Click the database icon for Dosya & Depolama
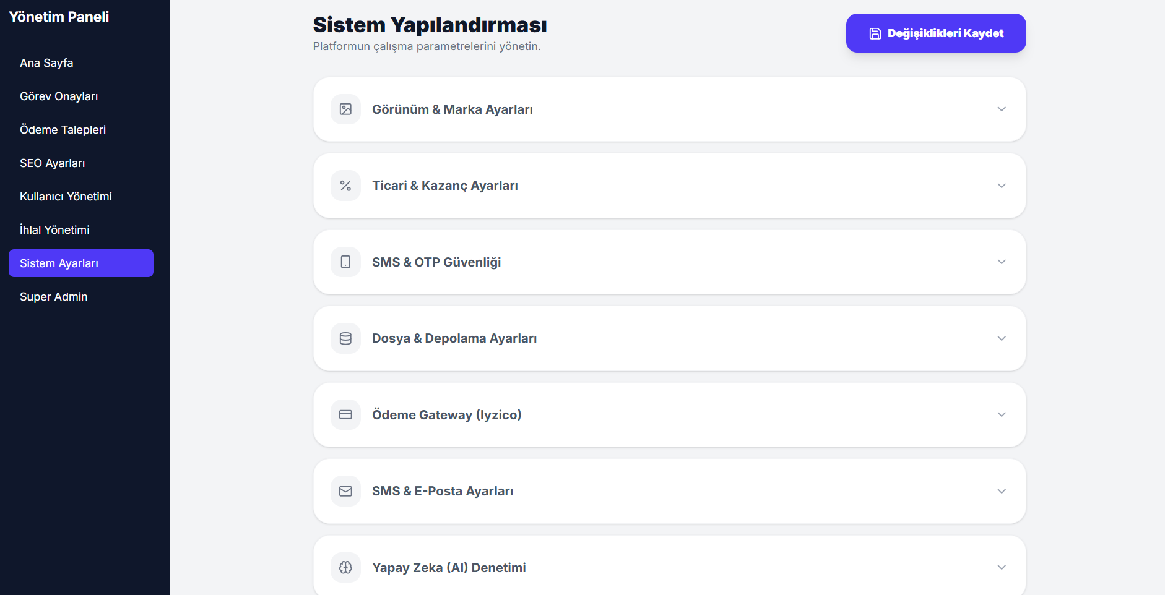 [x=345, y=338]
